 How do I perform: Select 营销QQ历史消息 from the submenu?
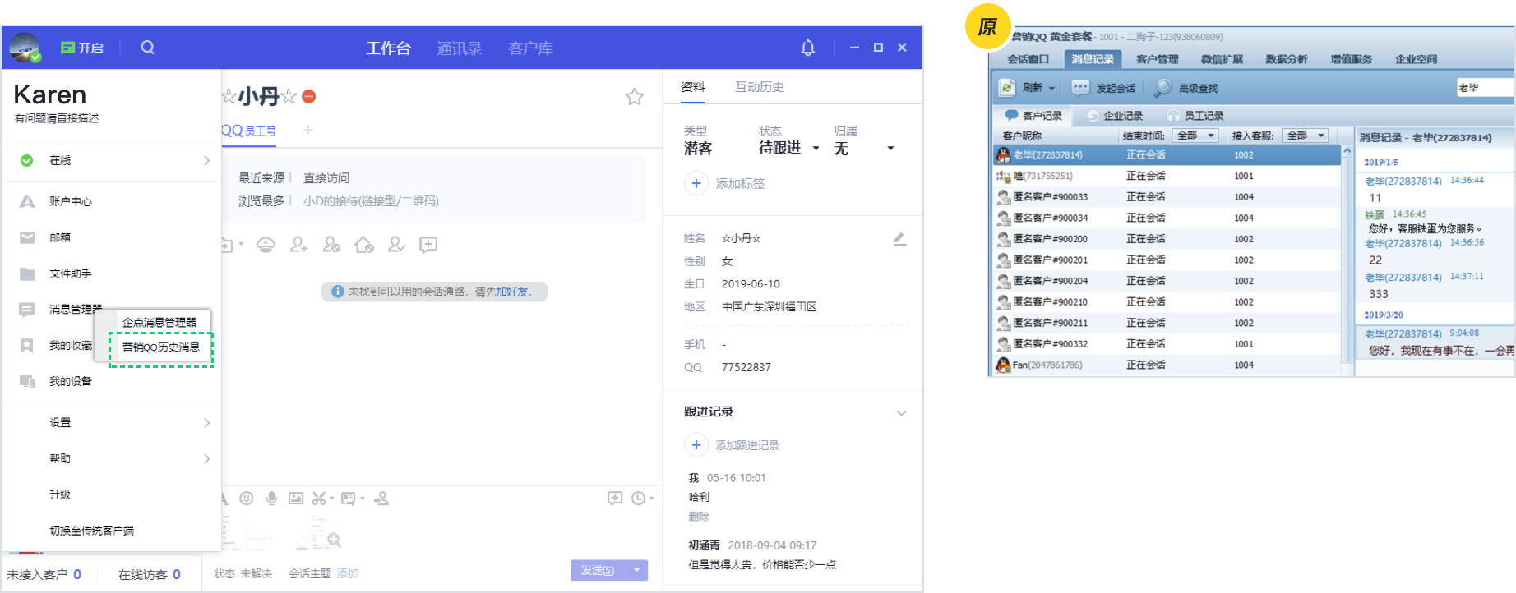[x=161, y=347]
